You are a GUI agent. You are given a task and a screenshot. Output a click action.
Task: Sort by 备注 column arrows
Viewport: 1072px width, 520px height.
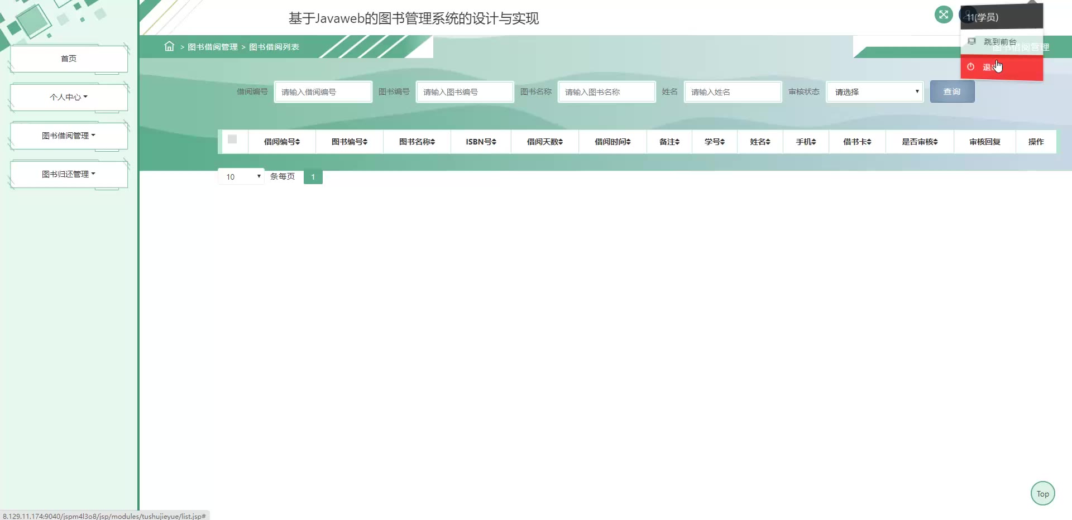point(678,142)
